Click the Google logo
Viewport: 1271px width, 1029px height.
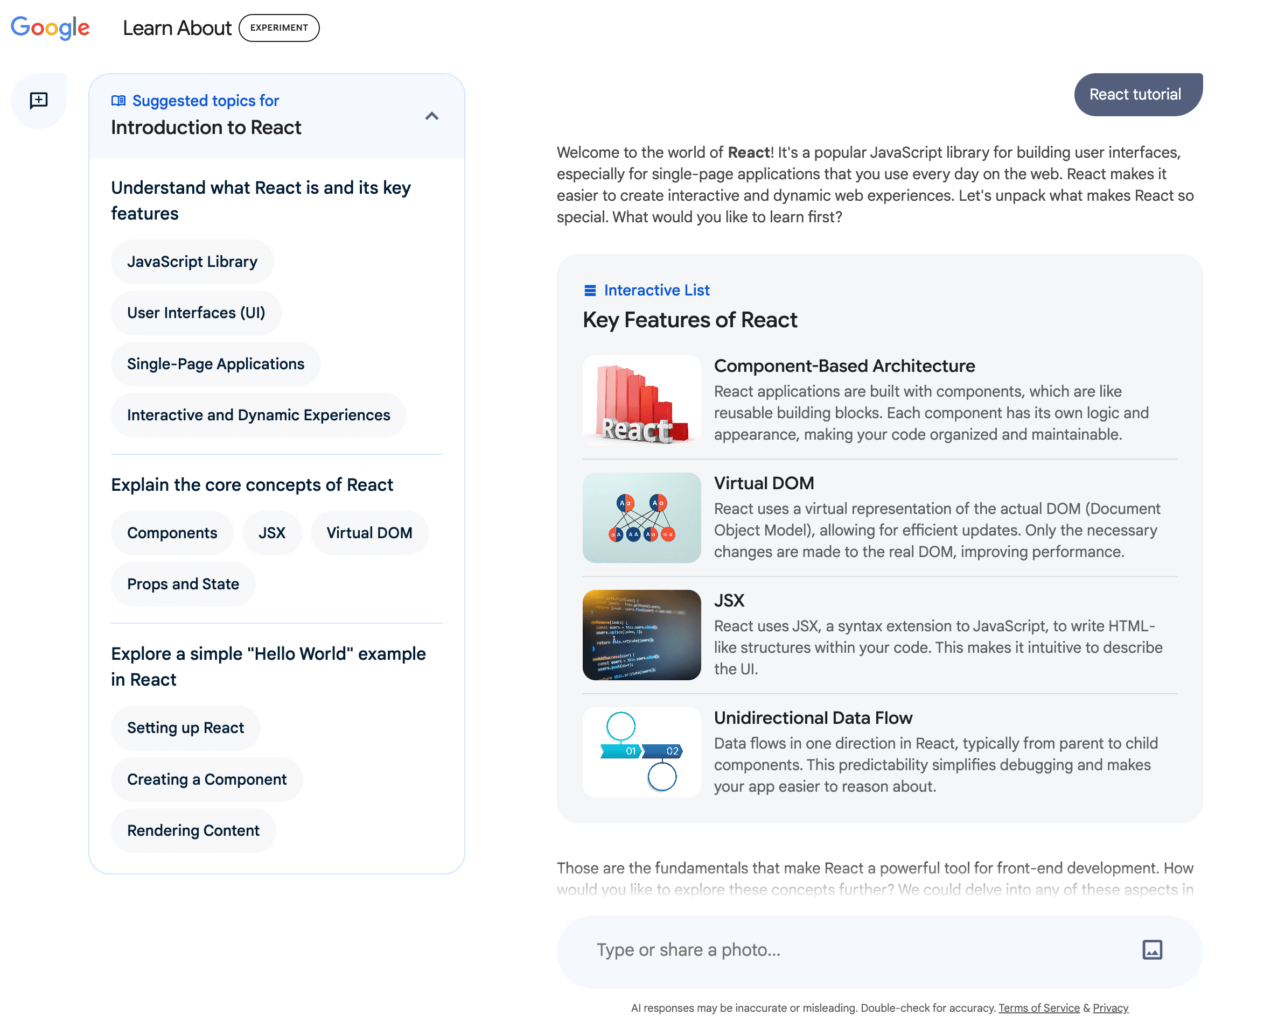(51, 28)
